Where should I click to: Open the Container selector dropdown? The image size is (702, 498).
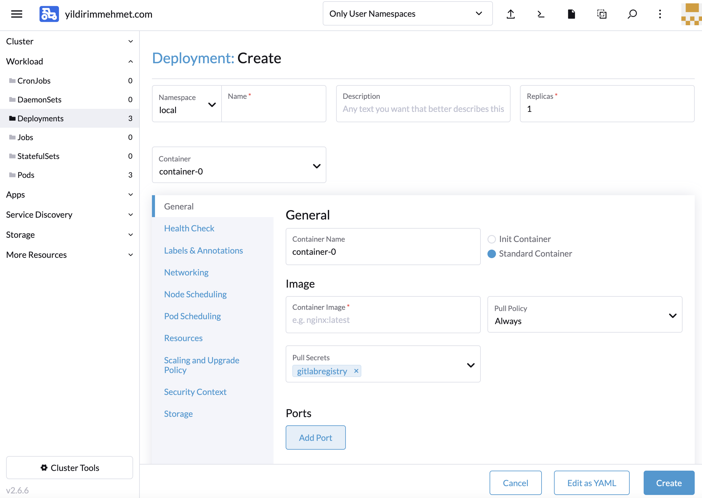[x=239, y=165]
